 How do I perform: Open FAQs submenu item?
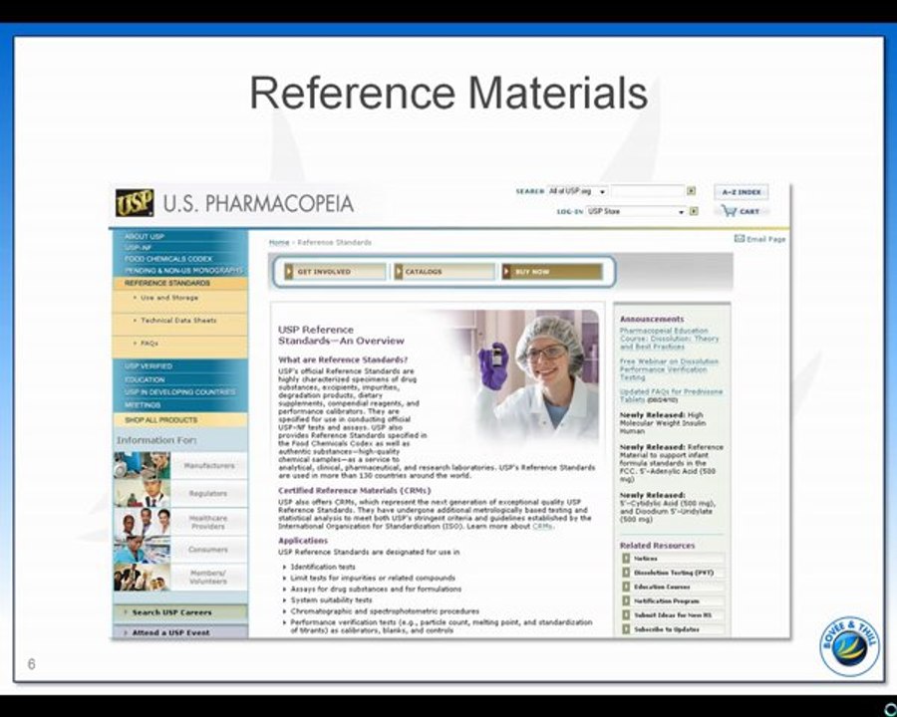180,343
